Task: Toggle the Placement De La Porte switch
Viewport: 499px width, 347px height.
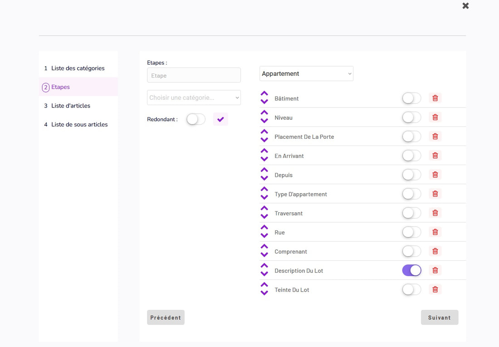Action: click(411, 137)
